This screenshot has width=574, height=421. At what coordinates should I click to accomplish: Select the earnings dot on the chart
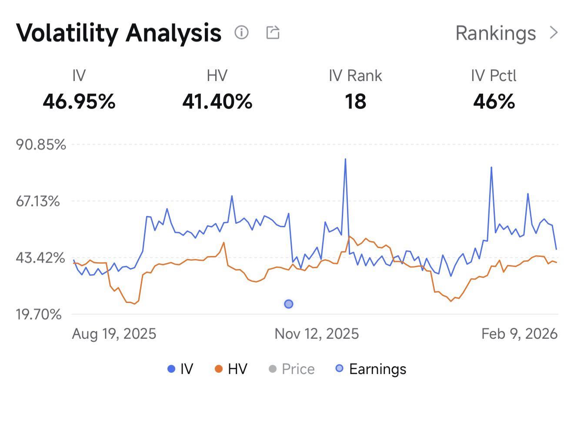pyautogui.click(x=288, y=304)
